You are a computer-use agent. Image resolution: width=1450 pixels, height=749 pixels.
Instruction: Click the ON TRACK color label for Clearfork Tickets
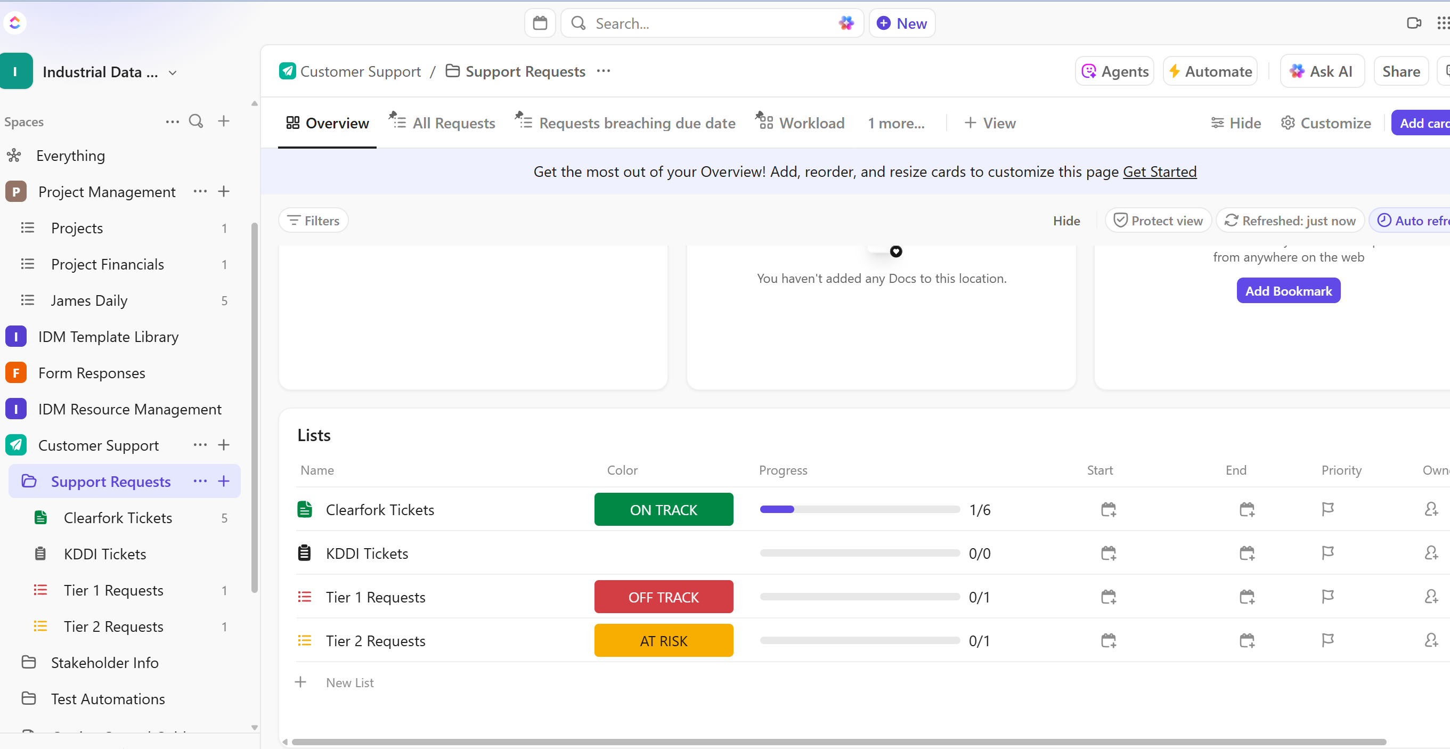click(x=663, y=509)
